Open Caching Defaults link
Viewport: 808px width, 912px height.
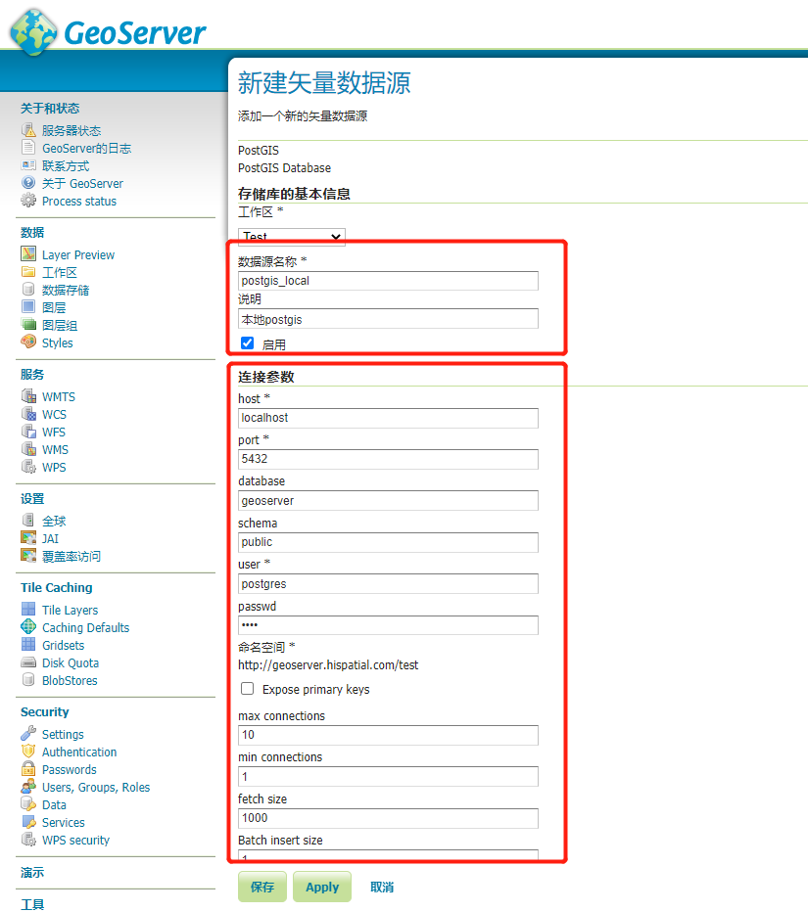coord(85,627)
